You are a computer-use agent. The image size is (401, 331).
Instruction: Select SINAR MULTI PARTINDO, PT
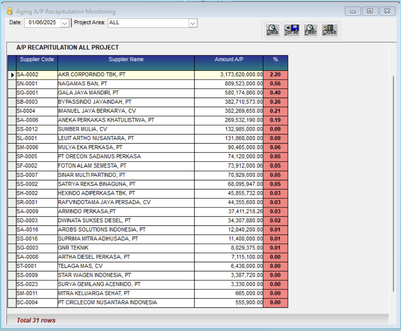click(126, 175)
